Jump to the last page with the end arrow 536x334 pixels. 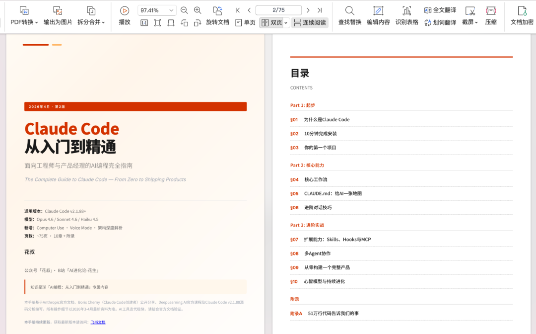(x=320, y=9)
